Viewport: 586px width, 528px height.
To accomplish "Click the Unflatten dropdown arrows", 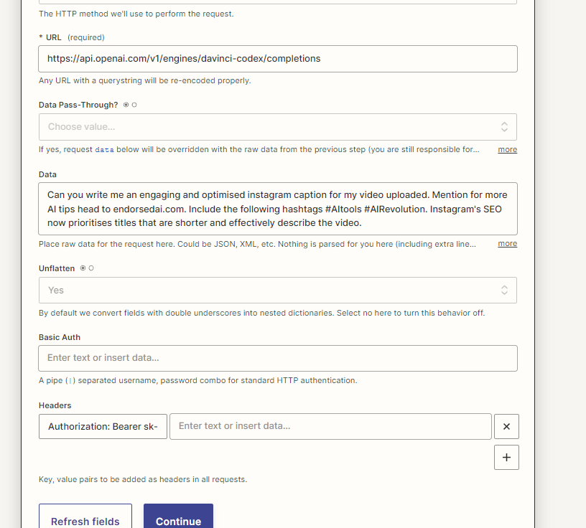I will click(x=504, y=290).
